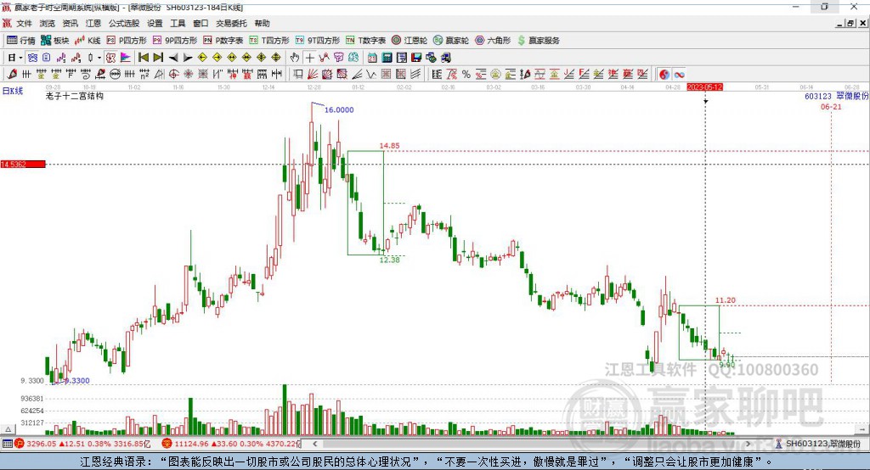This screenshot has width=870, height=470.
Task: Click the truck icon at toolbar end
Action: (x=446, y=58)
